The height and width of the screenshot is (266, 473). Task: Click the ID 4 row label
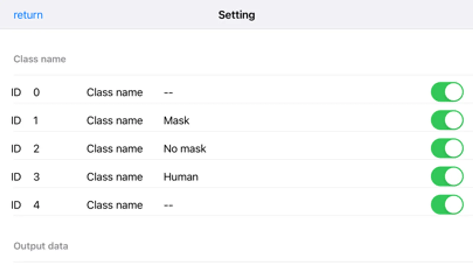(x=25, y=205)
